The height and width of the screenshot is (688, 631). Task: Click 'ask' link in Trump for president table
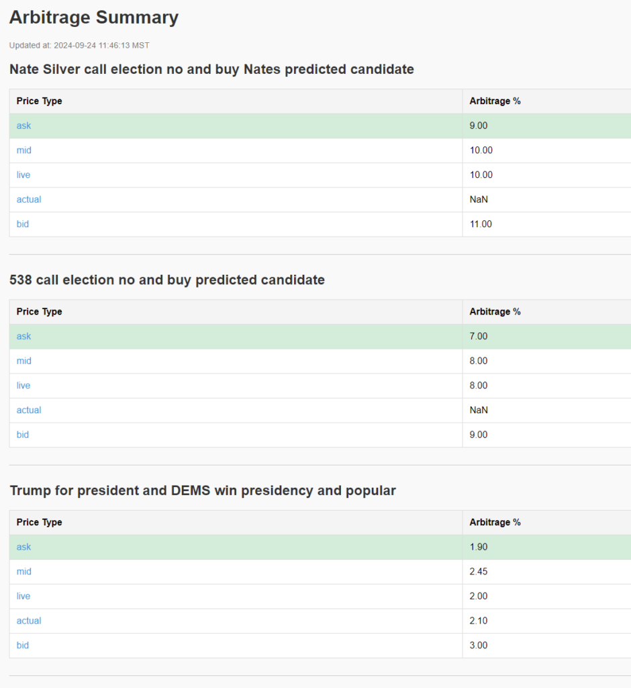[24, 547]
